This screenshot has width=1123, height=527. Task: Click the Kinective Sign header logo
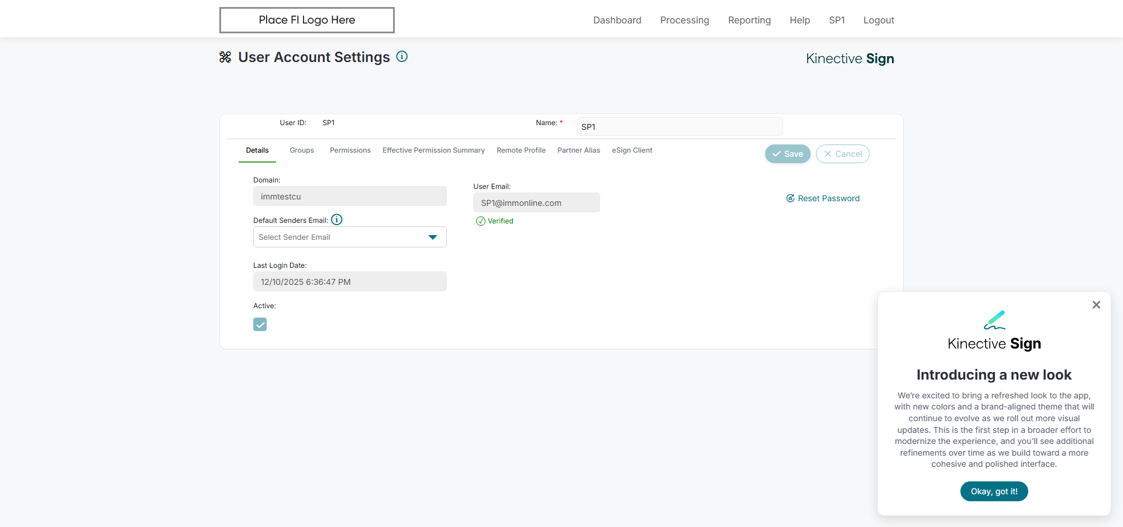point(850,58)
